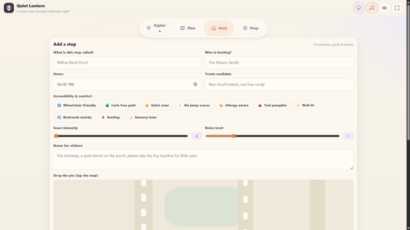
Task: Click the 'Accessibility & comfort' label
Action: click(x=73, y=96)
